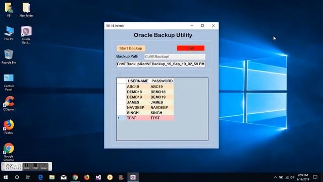Image resolution: width=323 pixels, height=182 pixels.
Task: Open the Action Center notifications icon
Action: coord(315,177)
